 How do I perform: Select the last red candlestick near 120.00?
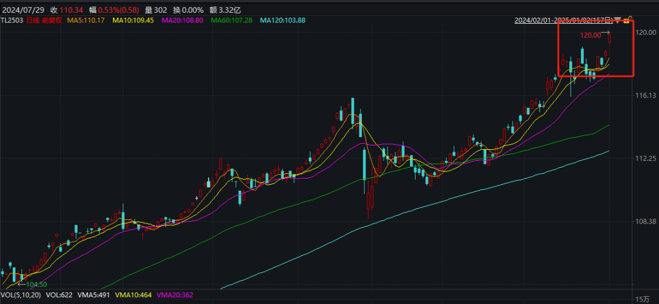tap(610, 38)
